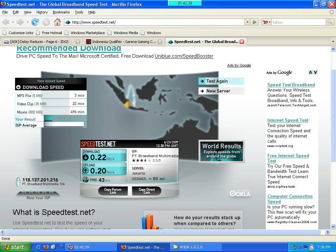Image resolution: width=336 pixels, height=252 pixels.
Task: Click the Google ads previous arrow
Action: (310, 73)
